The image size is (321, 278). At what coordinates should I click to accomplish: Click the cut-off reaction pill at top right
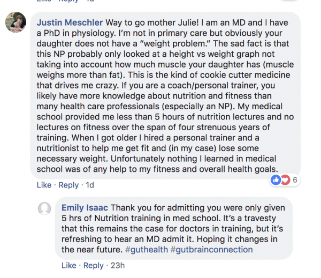pyautogui.click(x=290, y=1)
